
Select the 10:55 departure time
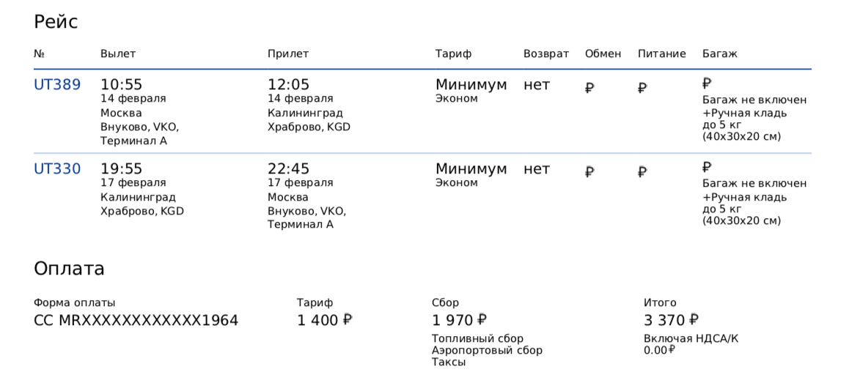coord(121,85)
